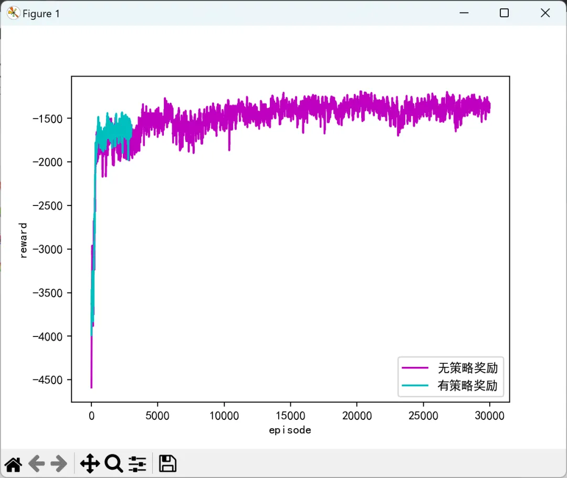This screenshot has width=567, height=478.
Task: Reset the plot to original view with Home icon
Action: [13, 464]
